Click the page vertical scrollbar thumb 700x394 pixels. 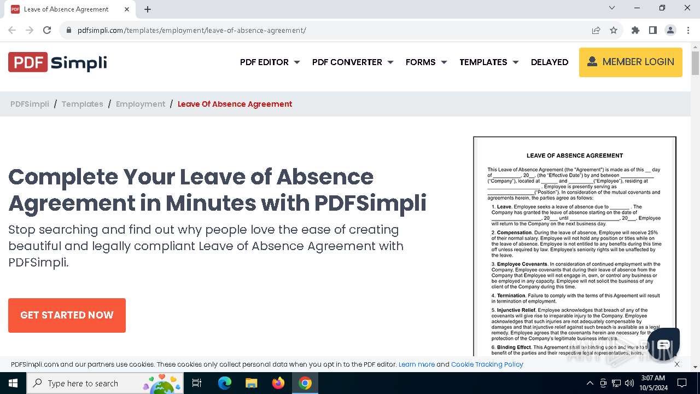pos(695,63)
